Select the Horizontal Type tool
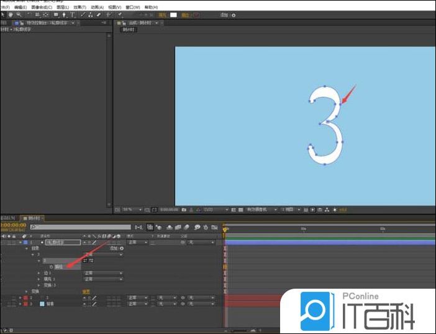Screen dimensions: 436x334 [x=73, y=14]
